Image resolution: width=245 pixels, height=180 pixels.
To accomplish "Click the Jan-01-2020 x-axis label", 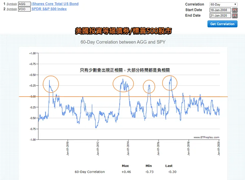I will click(x=219, y=148).
